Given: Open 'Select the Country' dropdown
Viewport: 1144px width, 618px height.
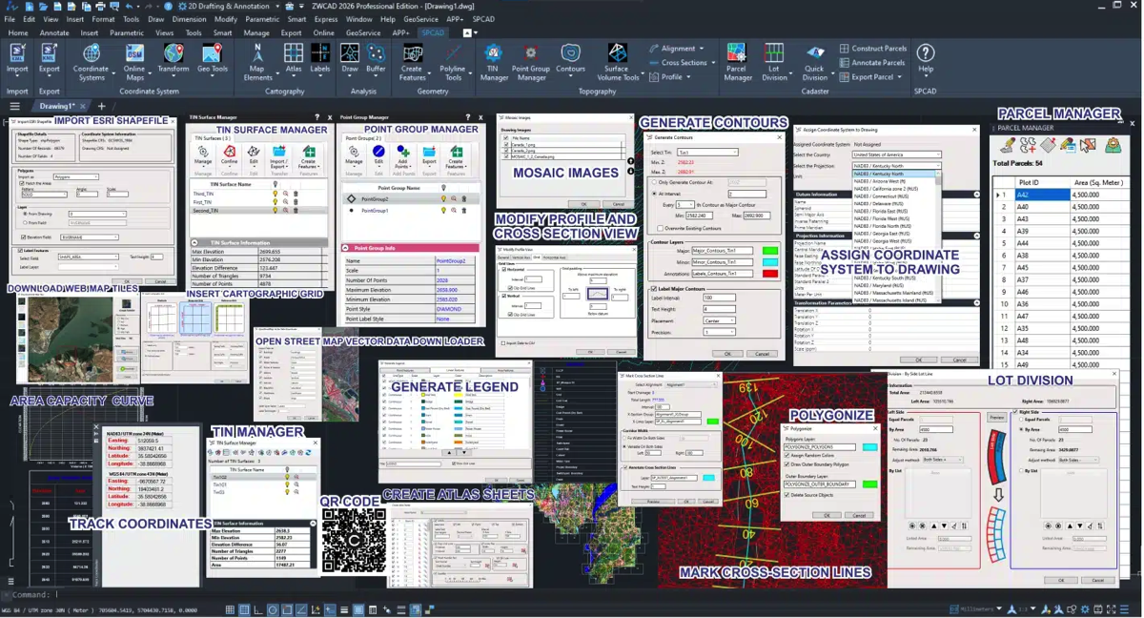Looking at the screenshot, I should 896,154.
